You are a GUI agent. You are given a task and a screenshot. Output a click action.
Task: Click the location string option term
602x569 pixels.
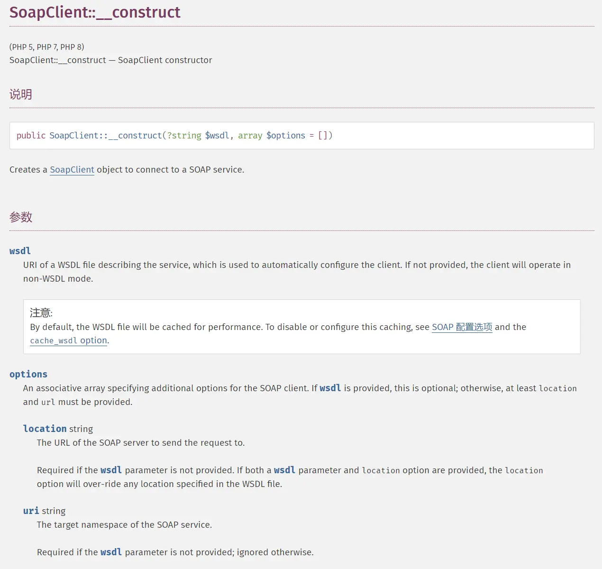[x=58, y=429]
